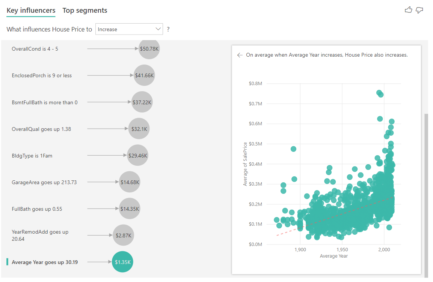This screenshot has height=282, width=433.
Task: Select the $2.87K YearRemodAdd bubble
Action: click(x=123, y=235)
